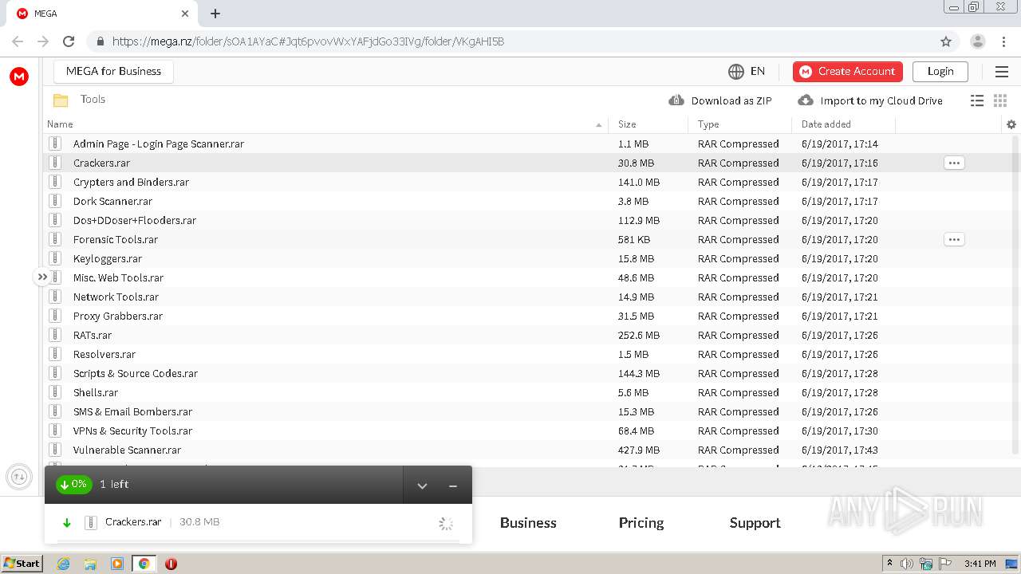
Task: Click the Tools breadcrumb label
Action: 93,100
